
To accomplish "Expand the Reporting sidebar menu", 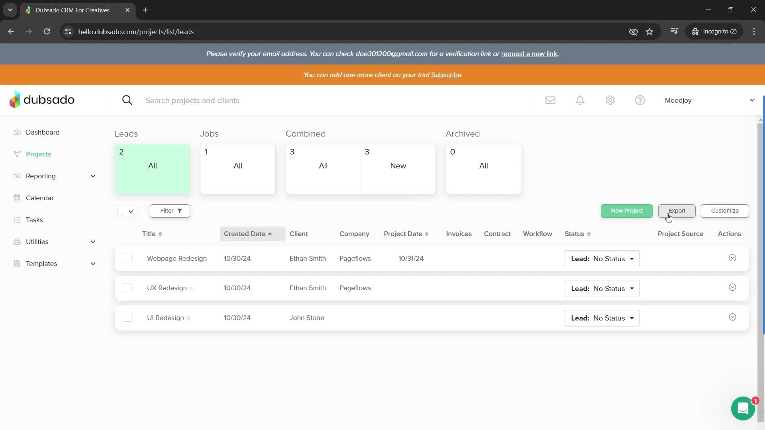I will [x=93, y=176].
